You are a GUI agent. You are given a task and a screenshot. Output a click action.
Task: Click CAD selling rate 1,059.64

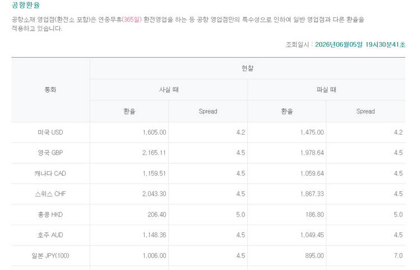click(x=312, y=173)
